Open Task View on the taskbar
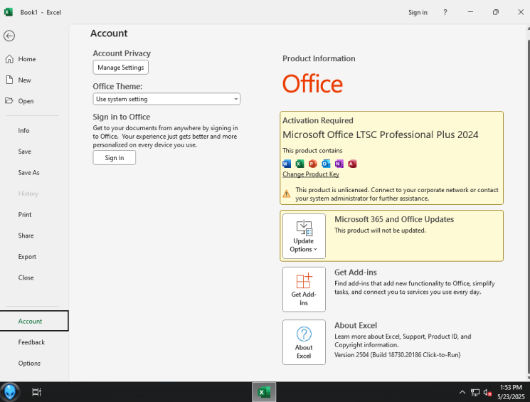The width and height of the screenshot is (530, 402). 36,392
